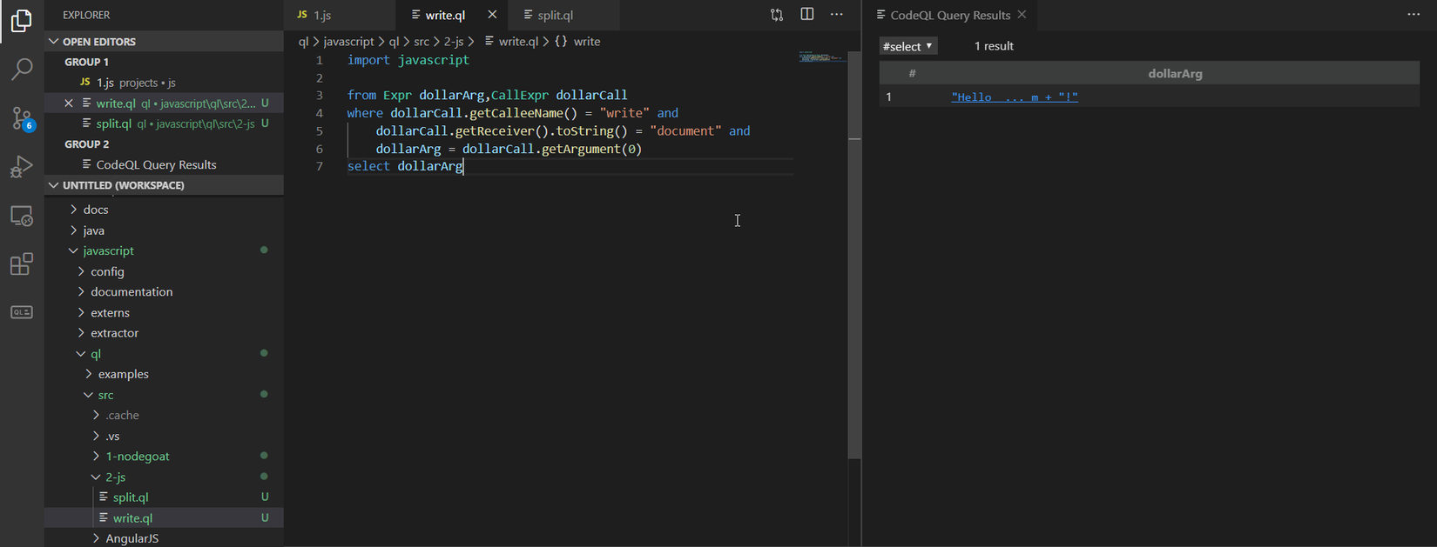This screenshot has height=547, width=1437.
Task: Switch to the 1.js editor tab
Action: [x=322, y=15]
